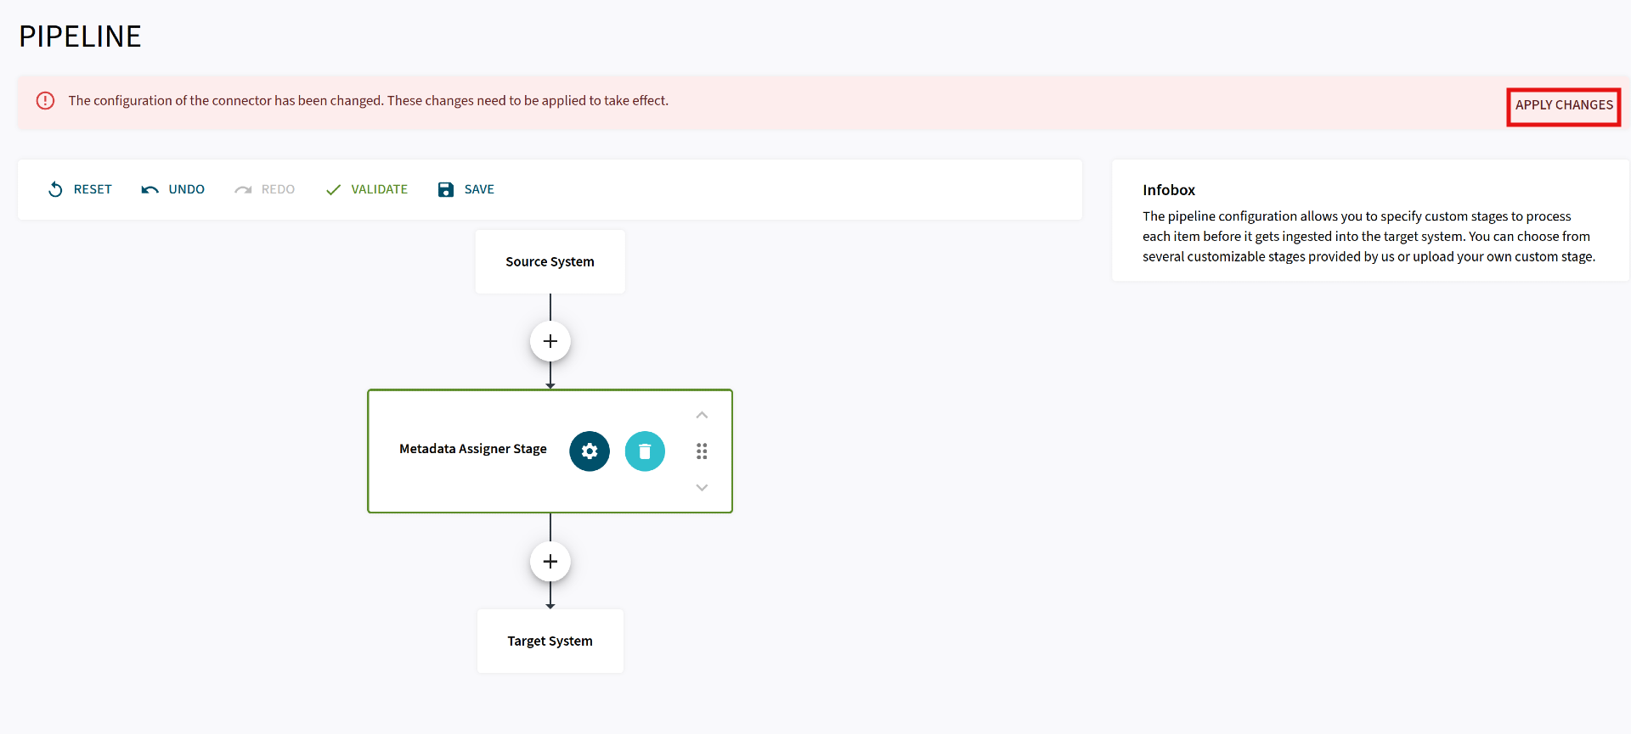The height and width of the screenshot is (734, 1631).
Task: Move the stage up with the chevron
Action: click(x=702, y=415)
